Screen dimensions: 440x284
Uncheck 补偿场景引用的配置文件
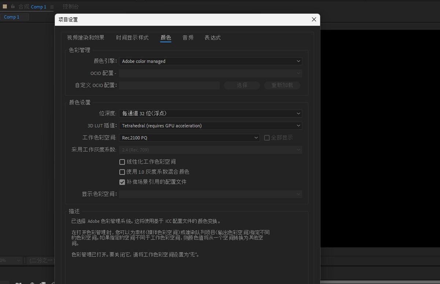122,182
